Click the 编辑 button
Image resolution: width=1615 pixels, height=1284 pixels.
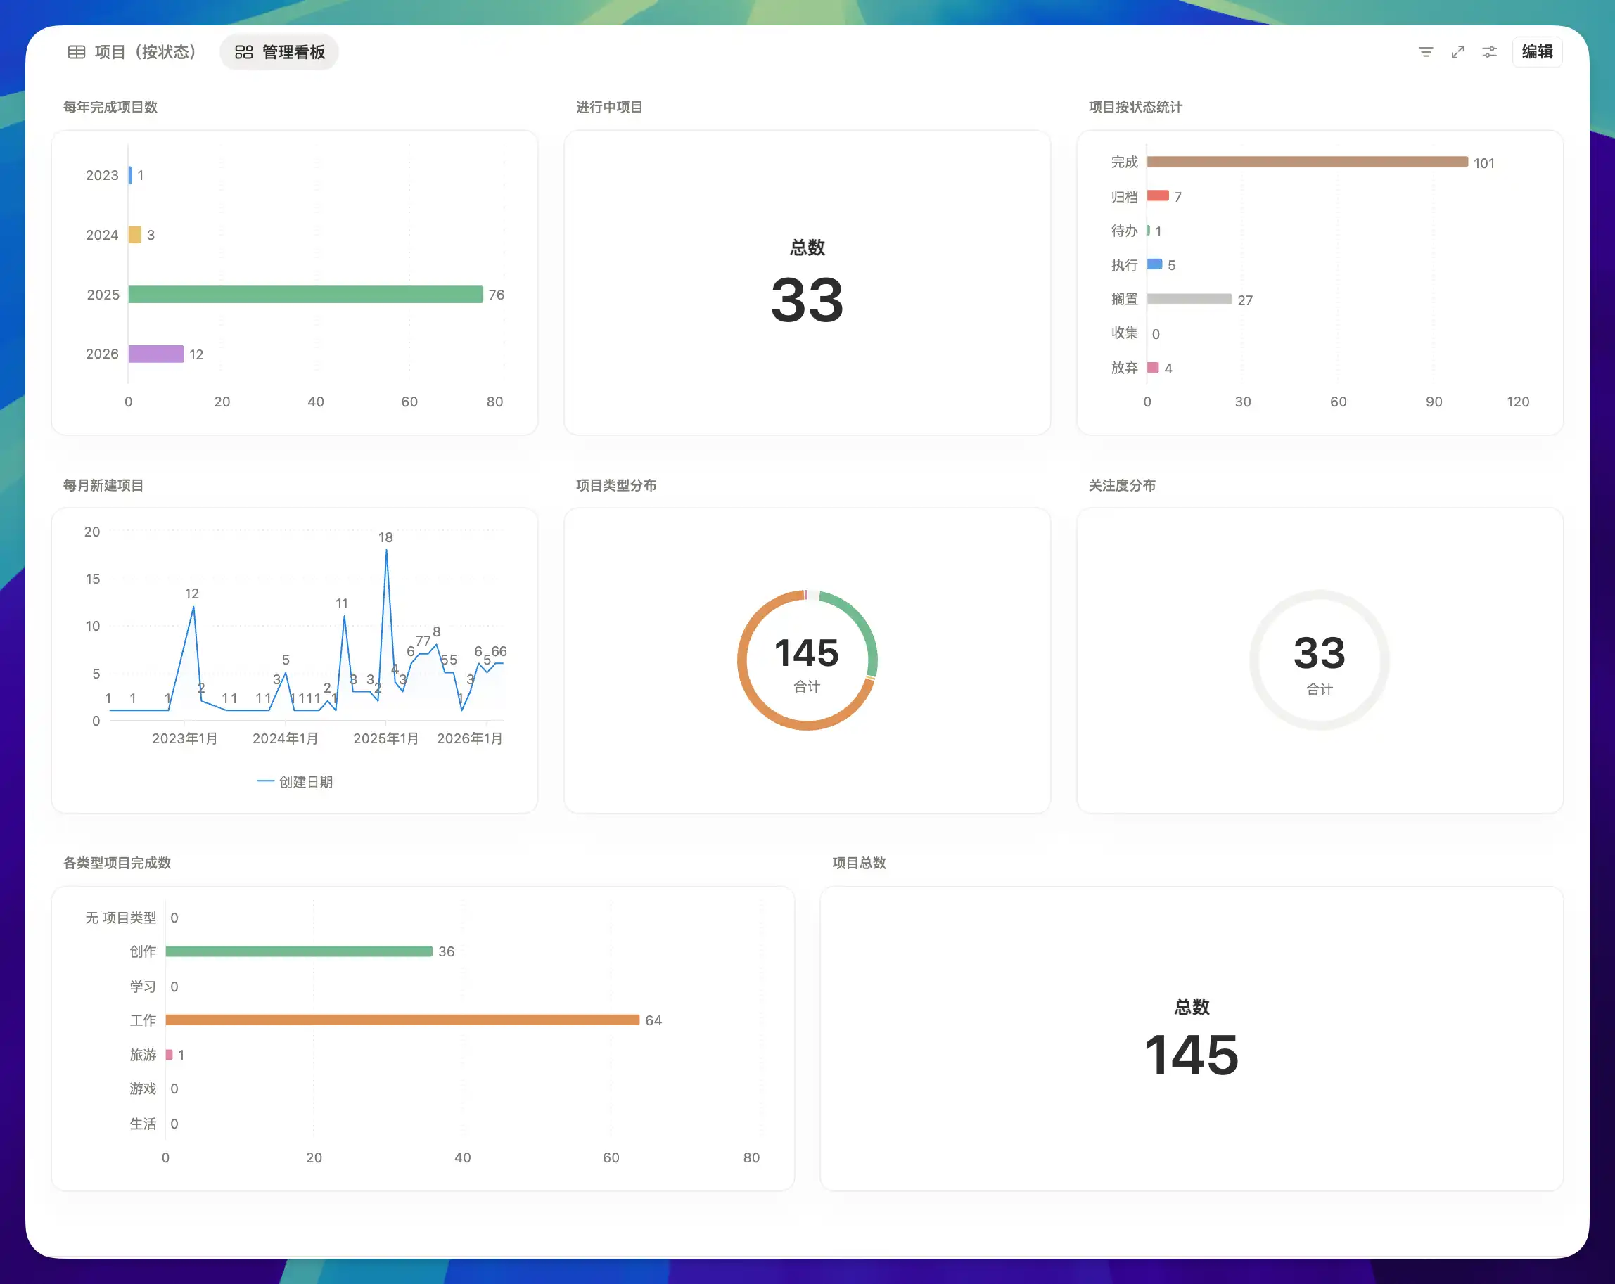click(1536, 51)
